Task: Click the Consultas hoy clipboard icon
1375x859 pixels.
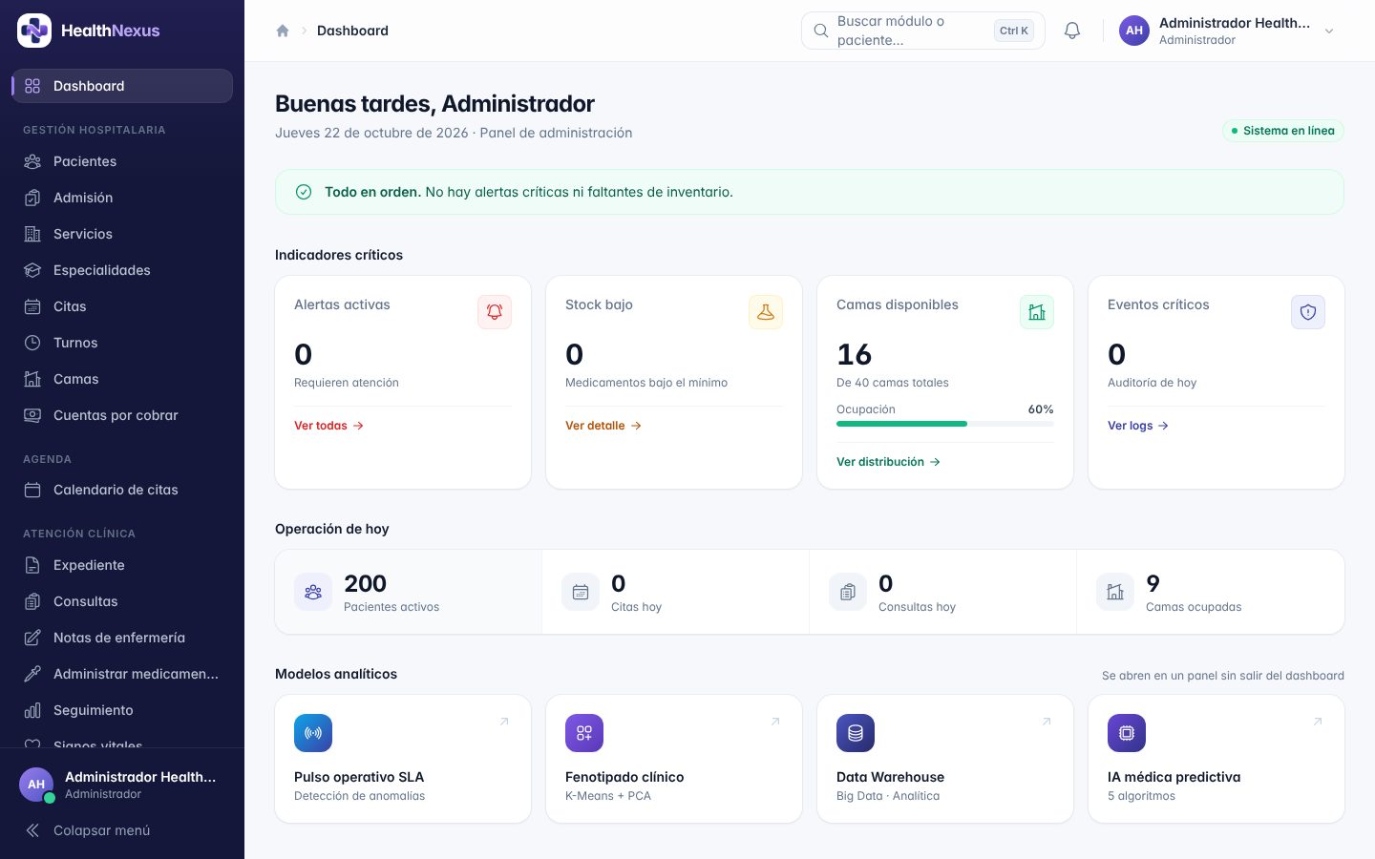Action: pos(848,592)
